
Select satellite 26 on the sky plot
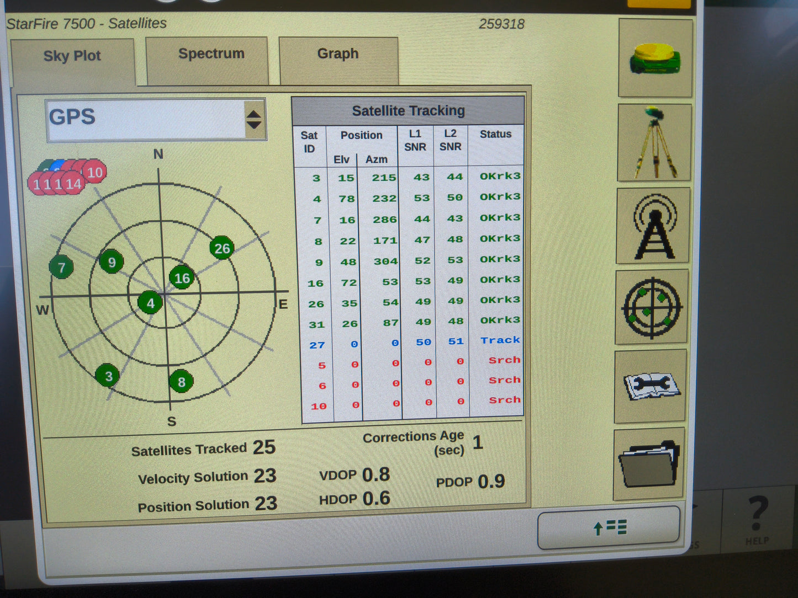(x=223, y=249)
